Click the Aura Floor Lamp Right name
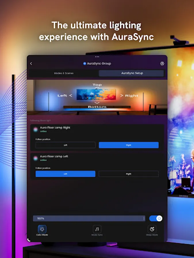The height and width of the screenshot is (258, 194). 55,128
